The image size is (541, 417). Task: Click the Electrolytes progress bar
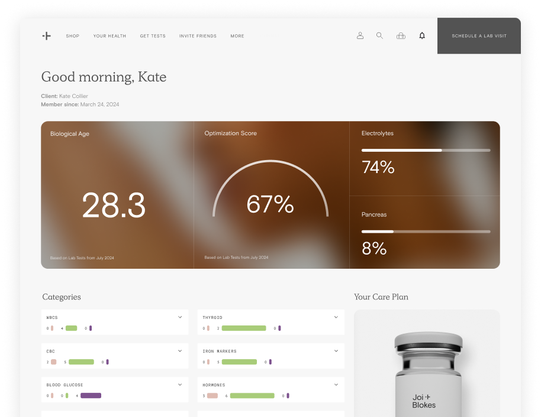click(x=426, y=151)
